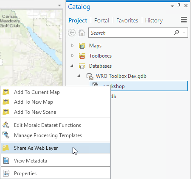Expand the Maps tree node
The image size is (191, 179).
[x=72, y=45]
